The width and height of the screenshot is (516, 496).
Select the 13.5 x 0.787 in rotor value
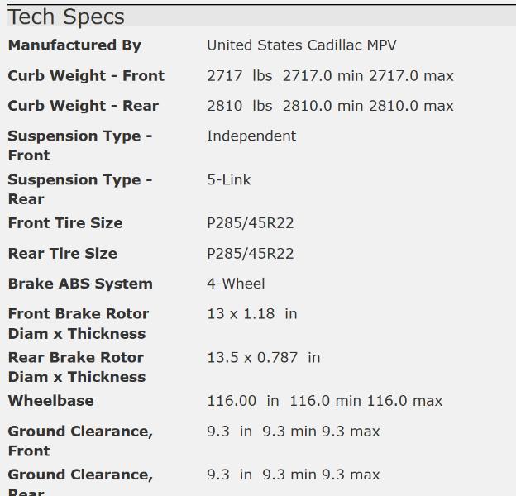[x=263, y=358]
